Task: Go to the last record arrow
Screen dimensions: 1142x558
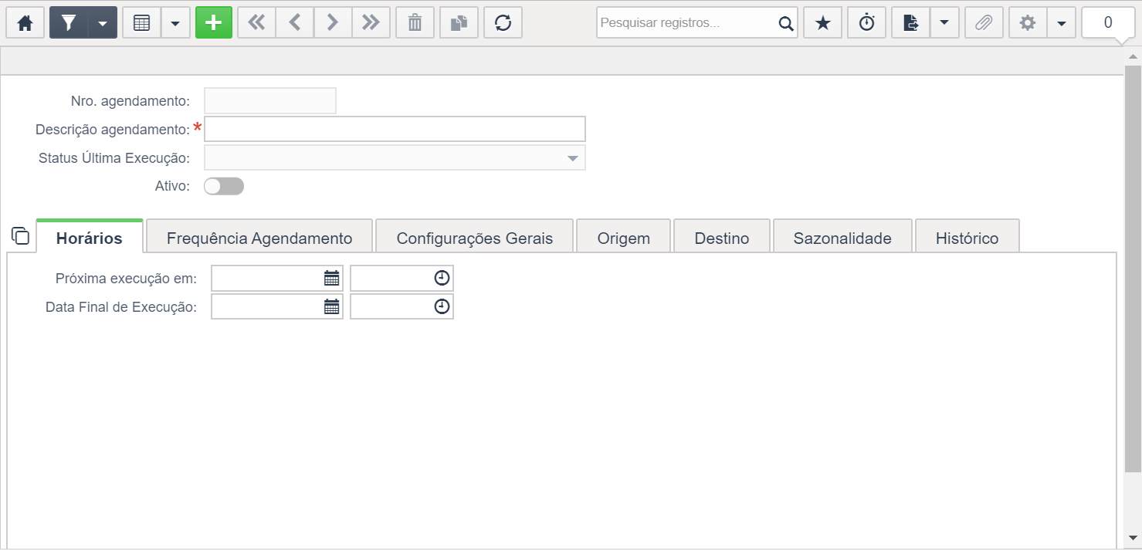Action: pos(371,23)
